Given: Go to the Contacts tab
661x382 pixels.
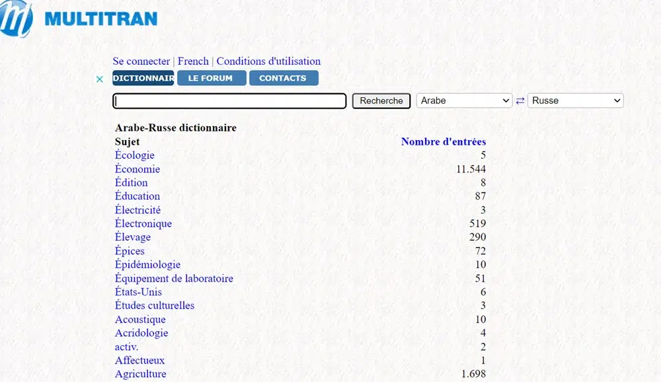Looking at the screenshot, I should click(283, 78).
